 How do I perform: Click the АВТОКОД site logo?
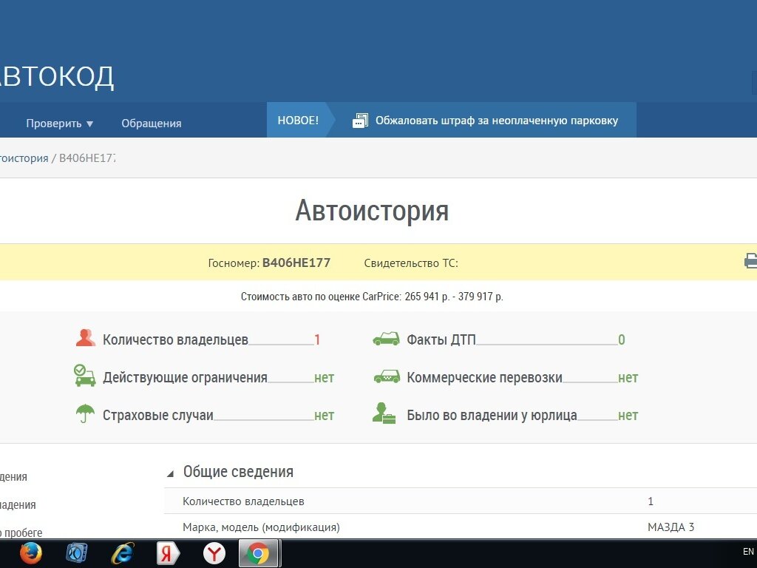56,76
